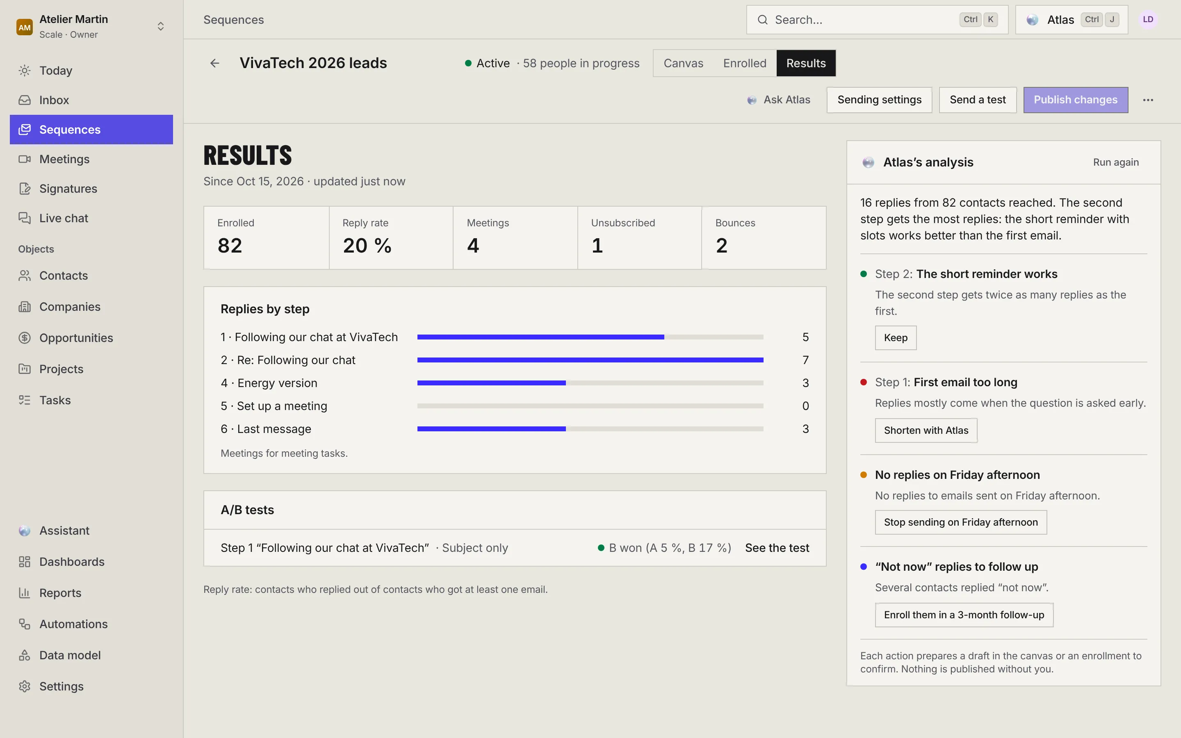Viewport: 1181px width, 738px height.
Task: Click Run again in Atlas's analysis
Action: (1116, 162)
